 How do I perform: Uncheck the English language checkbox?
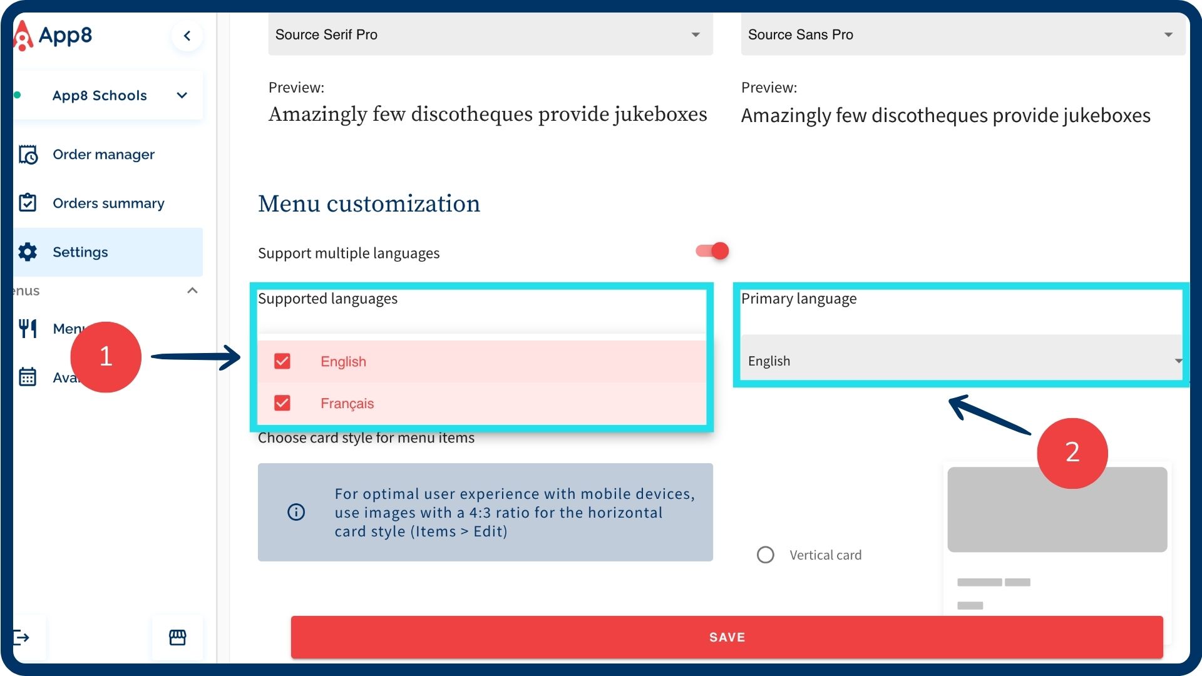[x=282, y=361]
